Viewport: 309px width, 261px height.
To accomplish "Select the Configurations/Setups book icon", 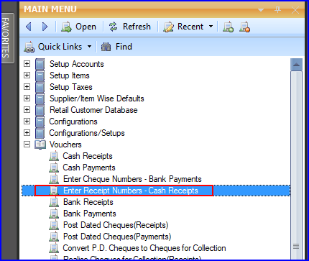I will (x=40, y=133).
